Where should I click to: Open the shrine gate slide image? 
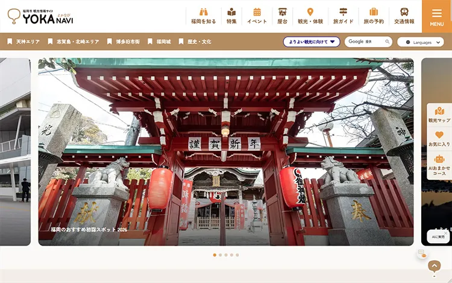(226, 151)
